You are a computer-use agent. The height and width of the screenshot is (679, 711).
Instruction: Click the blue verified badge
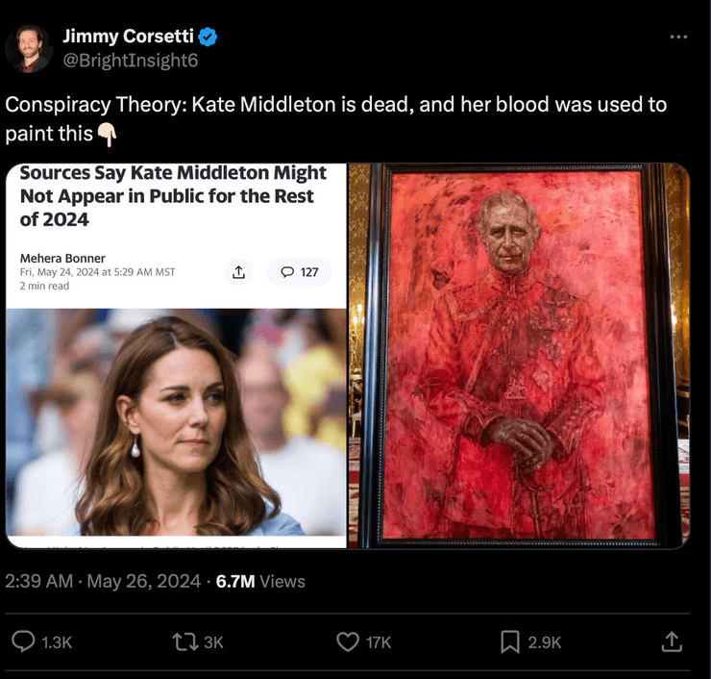coord(208,38)
